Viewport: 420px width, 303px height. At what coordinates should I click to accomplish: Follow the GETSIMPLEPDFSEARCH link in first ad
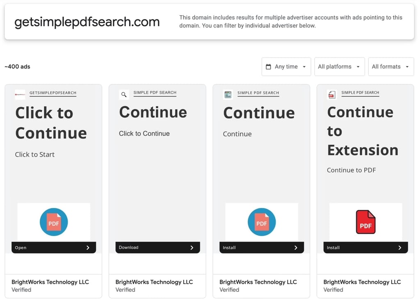[53, 93]
